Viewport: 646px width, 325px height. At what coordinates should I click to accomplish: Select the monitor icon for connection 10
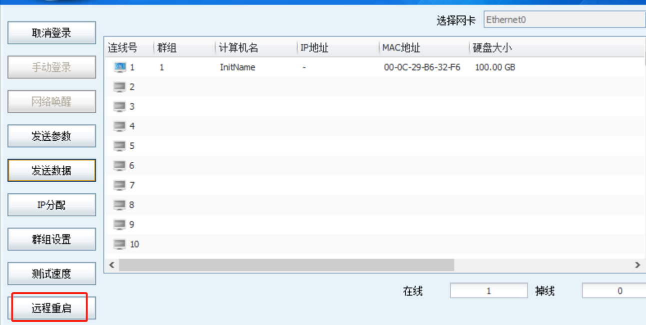[x=119, y=244]
